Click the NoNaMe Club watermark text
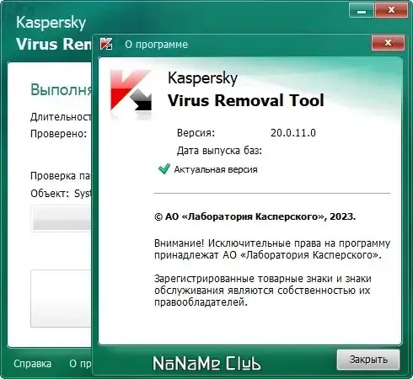 pos(206,363)
